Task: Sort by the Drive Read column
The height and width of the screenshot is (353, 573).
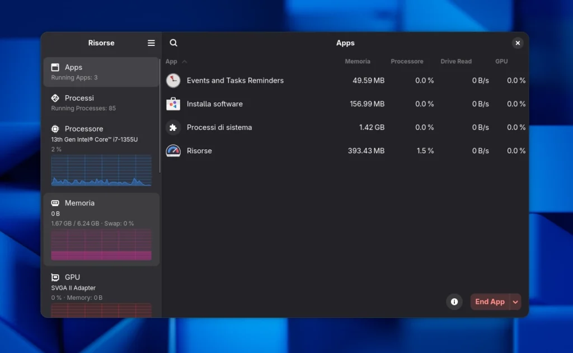Action: tap(456, 61)
